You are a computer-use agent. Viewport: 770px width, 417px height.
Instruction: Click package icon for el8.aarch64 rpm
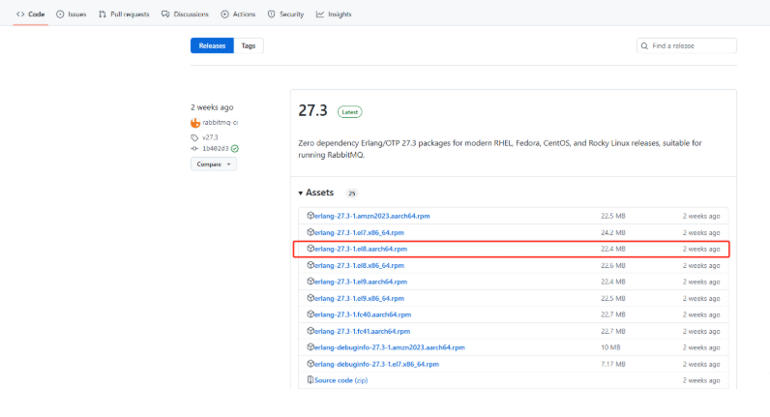(311, 249)
